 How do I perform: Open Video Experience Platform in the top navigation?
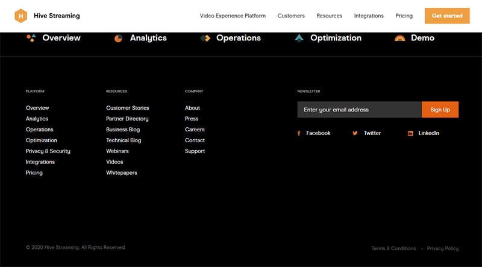click(x=233, y=16)
